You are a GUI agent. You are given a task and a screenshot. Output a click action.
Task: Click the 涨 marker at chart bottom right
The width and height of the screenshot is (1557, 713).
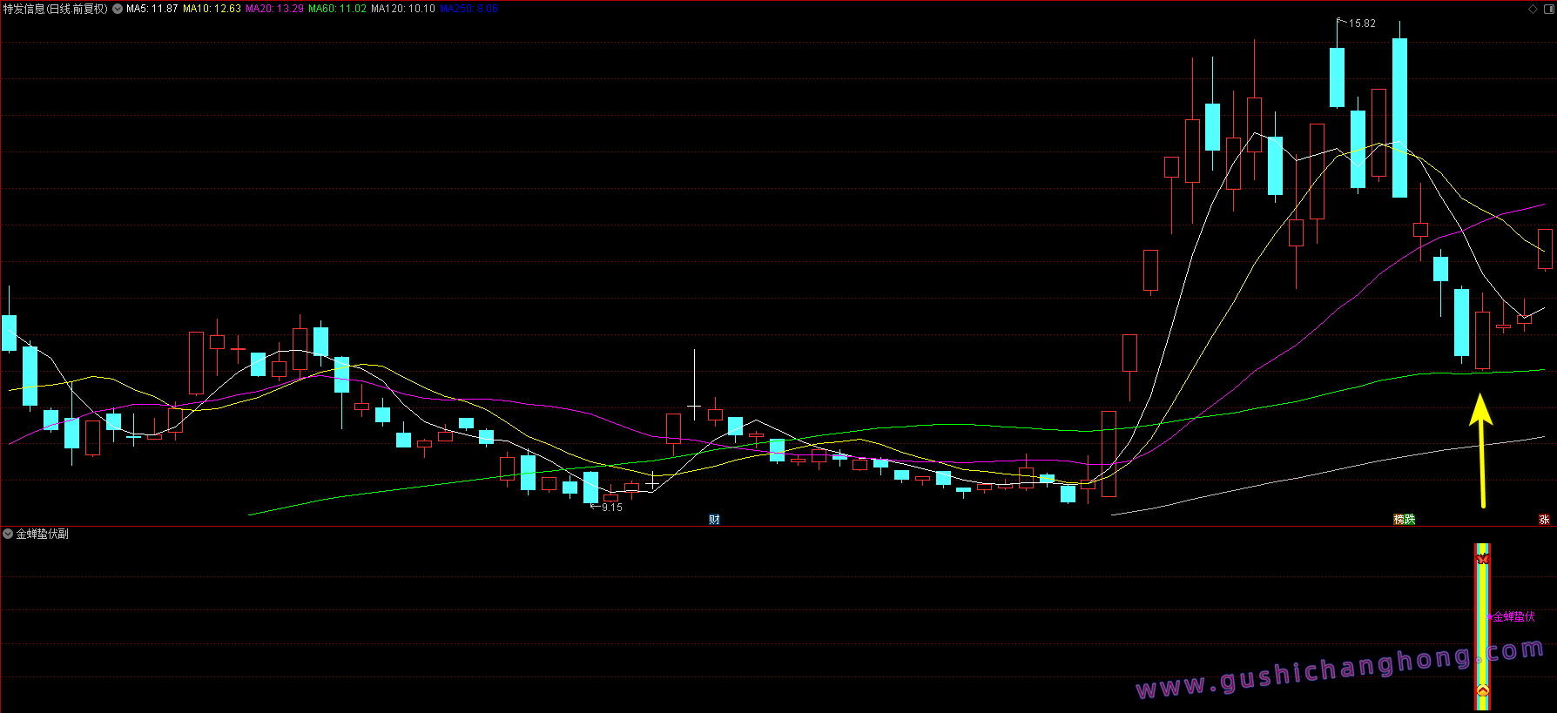point(1544,520)
